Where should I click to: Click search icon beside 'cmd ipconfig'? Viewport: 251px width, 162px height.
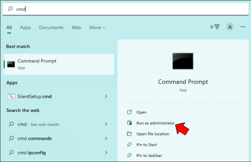11,153
